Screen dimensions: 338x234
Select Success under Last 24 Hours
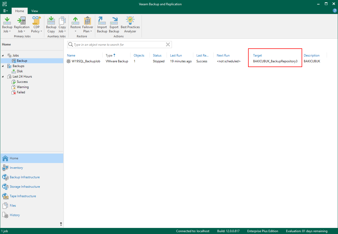click(x=22, y=82)
